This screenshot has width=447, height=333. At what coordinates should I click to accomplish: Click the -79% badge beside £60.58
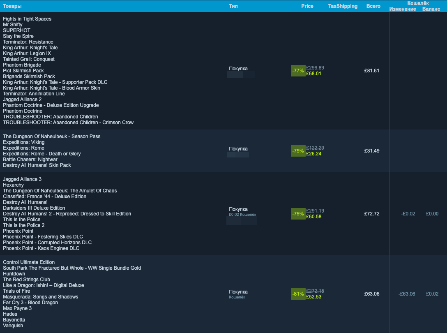[298, 214]
